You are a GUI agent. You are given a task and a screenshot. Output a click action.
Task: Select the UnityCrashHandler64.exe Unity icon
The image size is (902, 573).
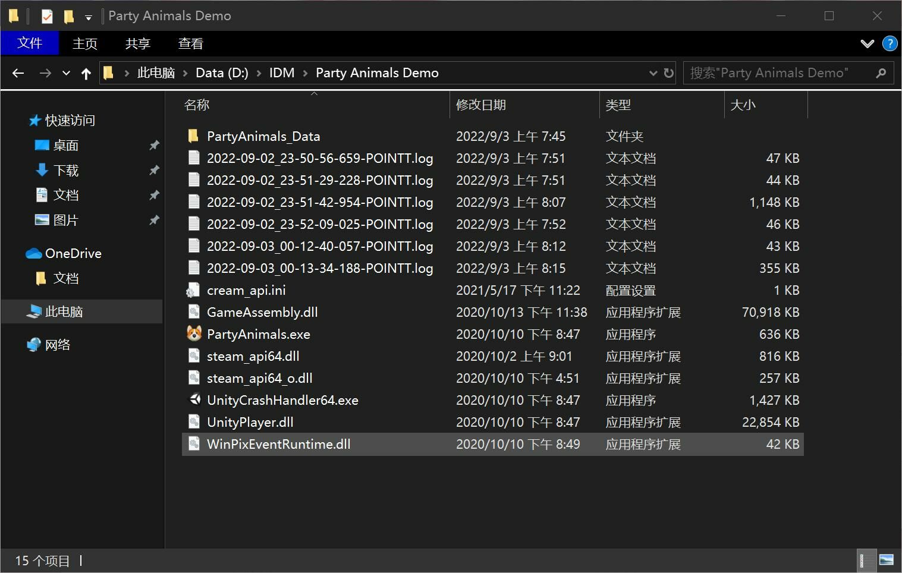(x=194, y=400)
